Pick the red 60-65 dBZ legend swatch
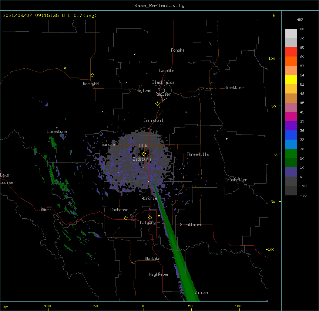The width and height of the screenshot is (319, 311). click(x=291, y=52)
